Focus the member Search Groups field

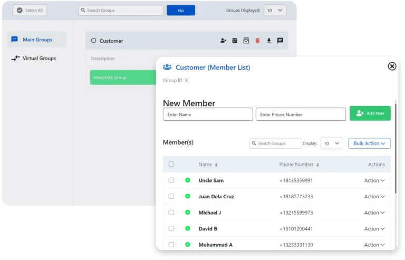coord(275,143)
